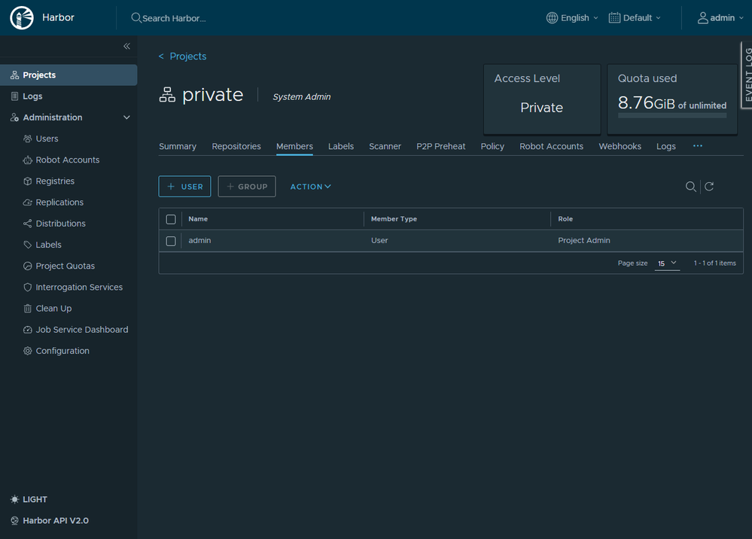Click the Administration icon in sidebar

15,117
